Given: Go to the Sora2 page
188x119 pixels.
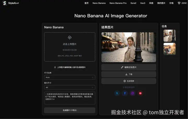Looking at the screenshot, I should click(x=133, y=3).
